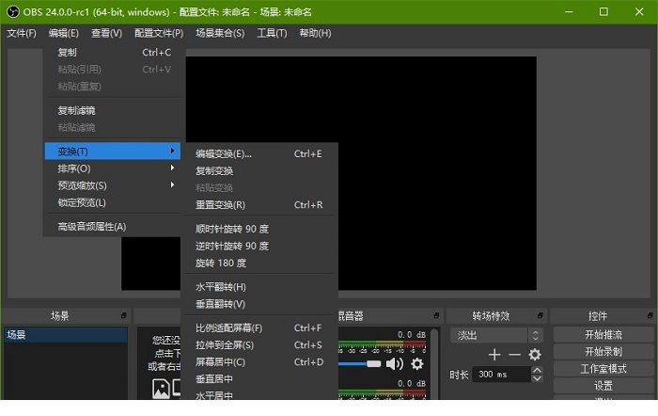Add a transition with plus icon
The width and height of the screenshot is (658, 416).
click(494, 355)
